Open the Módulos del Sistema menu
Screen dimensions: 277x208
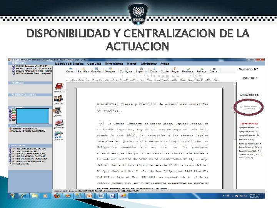(x=69, y=64)
